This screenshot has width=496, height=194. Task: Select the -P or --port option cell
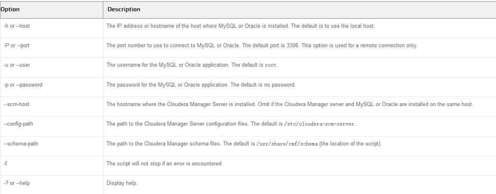coord(51,48)
